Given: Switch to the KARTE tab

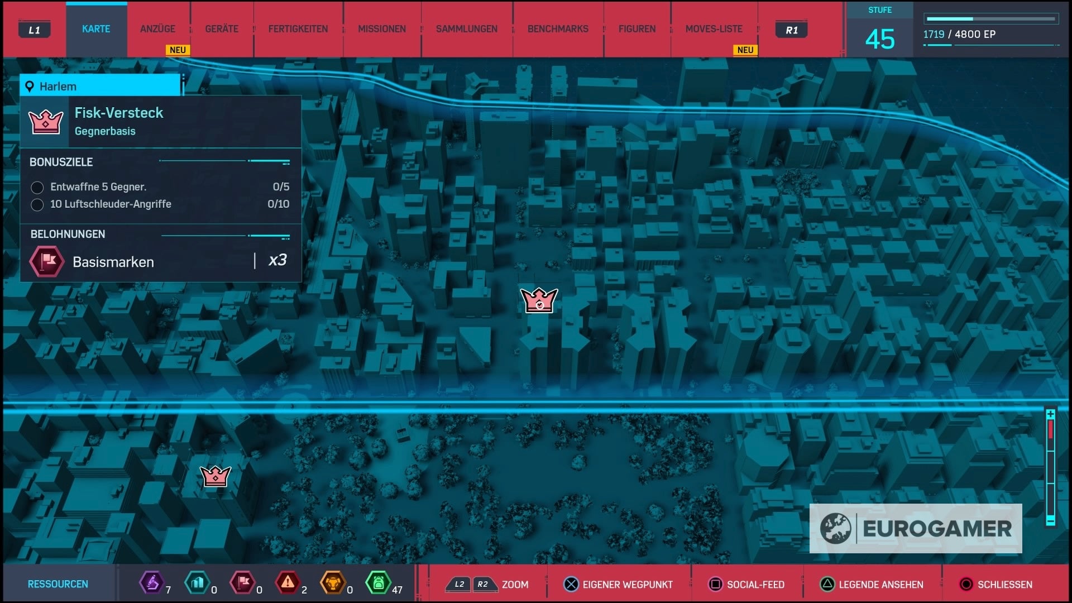Looking at the screenshot, I should (96, 29).
